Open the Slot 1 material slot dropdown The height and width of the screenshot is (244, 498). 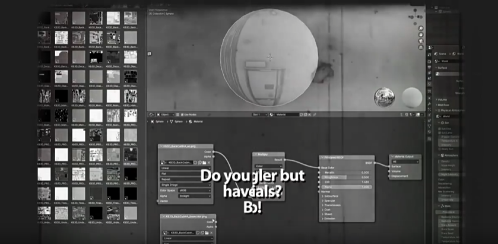(x=259, y=114)
